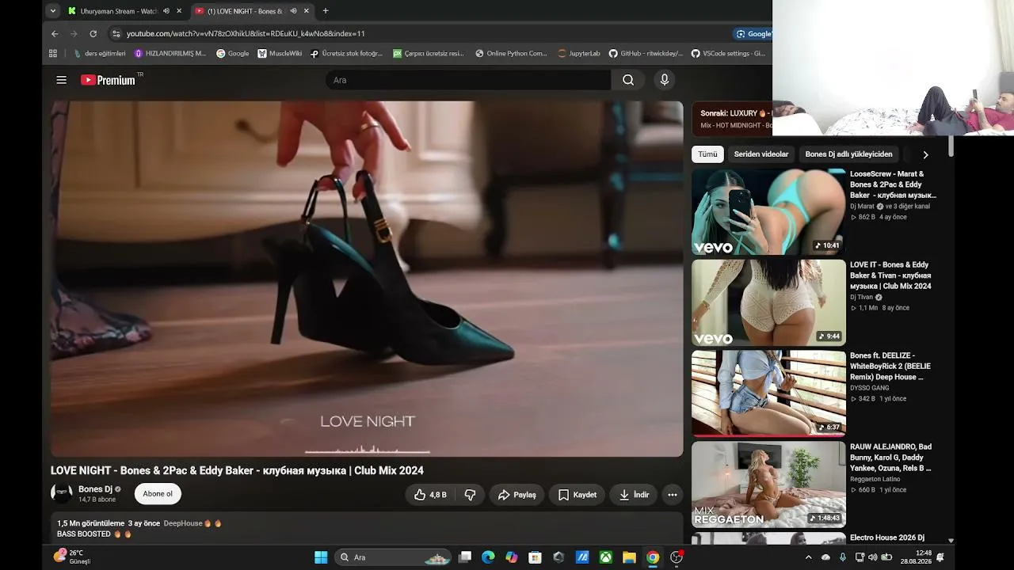Open the HIZLANDIRILMIŞ M... bookmark
Viewport: 1014px width, 570px height.
tap(170, 54)
